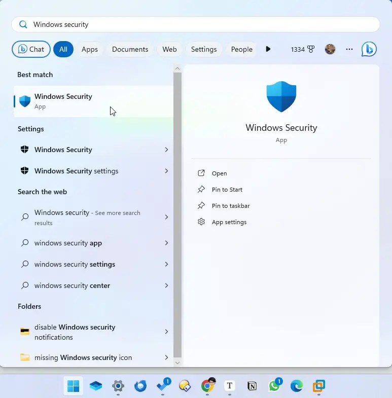Switch to the Apps filter tab
The width and height of the screenshot is (392, 398).
tap(90, 49)
